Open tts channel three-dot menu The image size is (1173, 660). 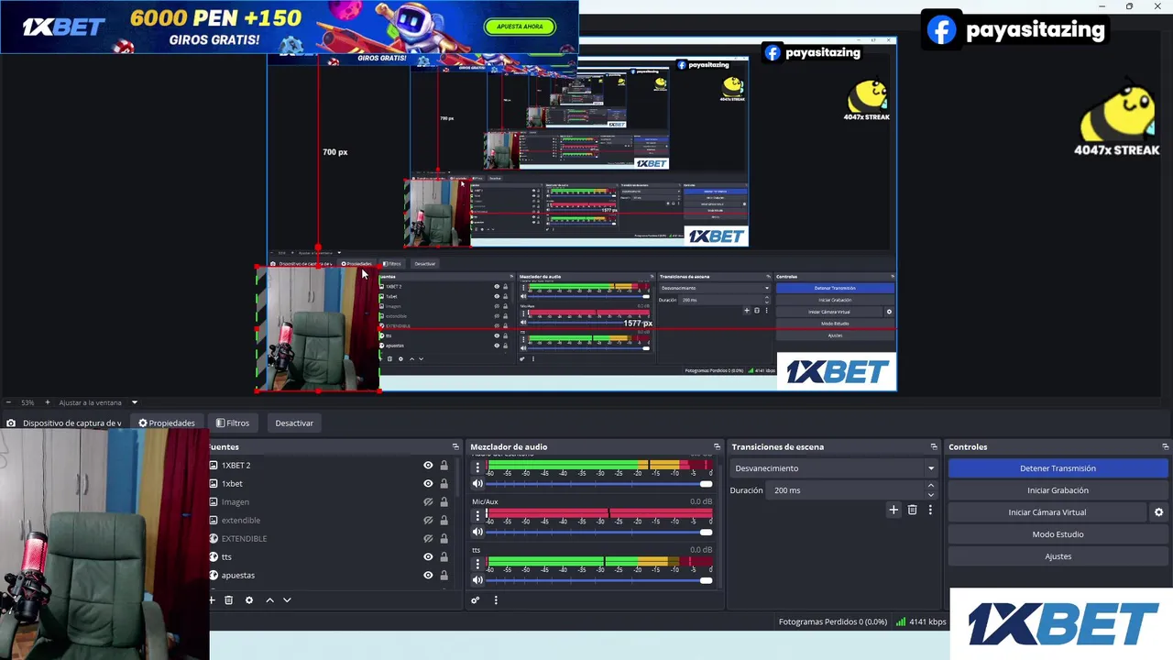[x=477, y=563]
